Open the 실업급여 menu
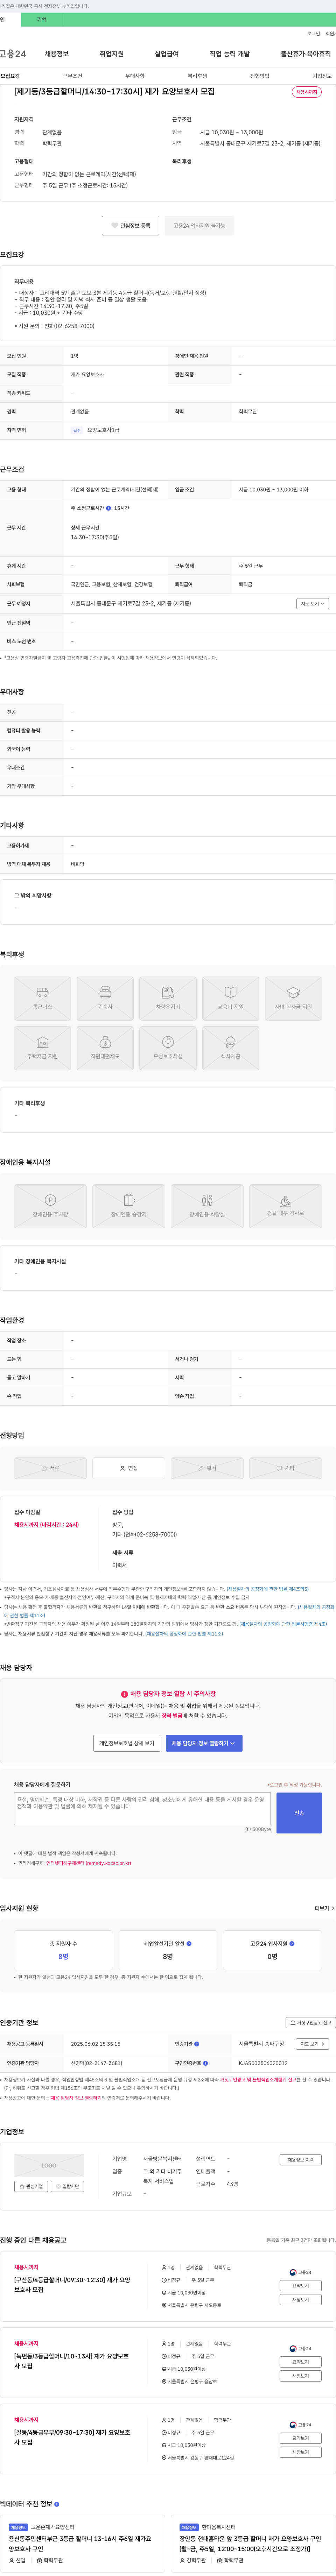 167,54
